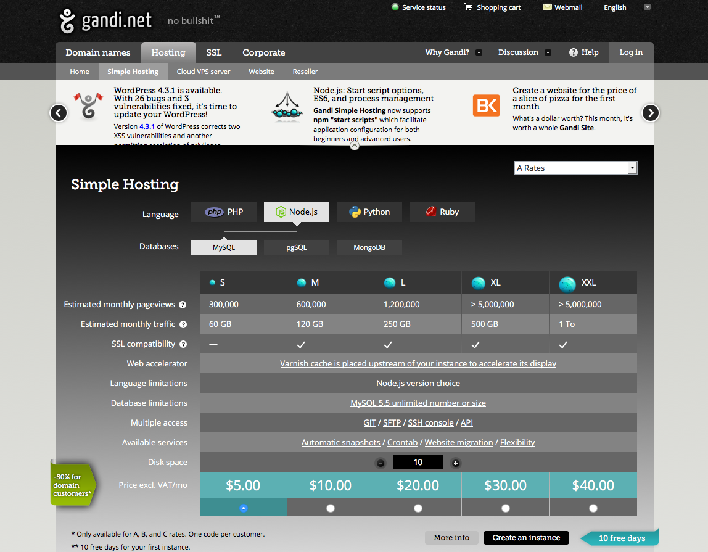Click the Gandi.net logo
The width and height of the screenshot is (708, 552).
105,21
